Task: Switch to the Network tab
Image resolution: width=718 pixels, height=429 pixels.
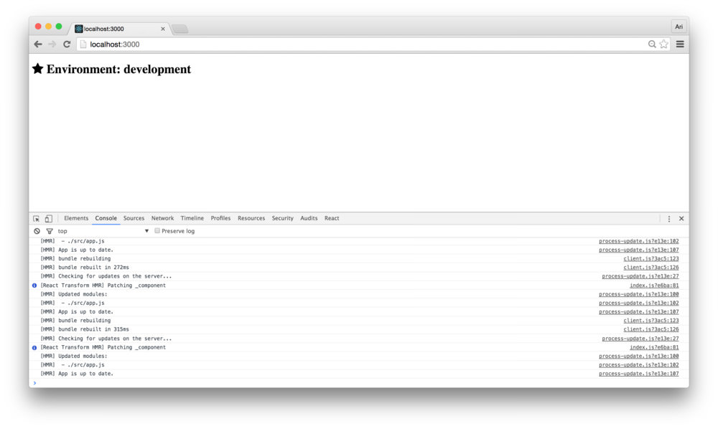Action: tap(162, 218)
